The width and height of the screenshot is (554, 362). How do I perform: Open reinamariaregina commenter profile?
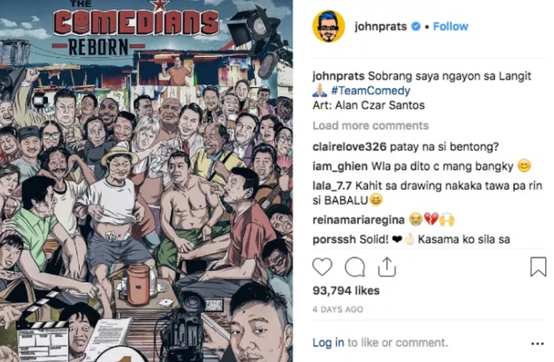coord(358,220)
